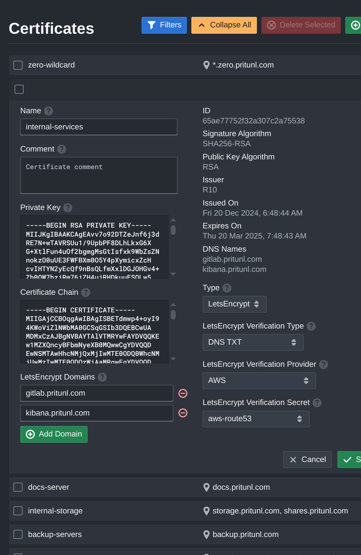
Task: Open the certificate Type dropdown showing LetsEncrypt
Action: coord(234,304)
